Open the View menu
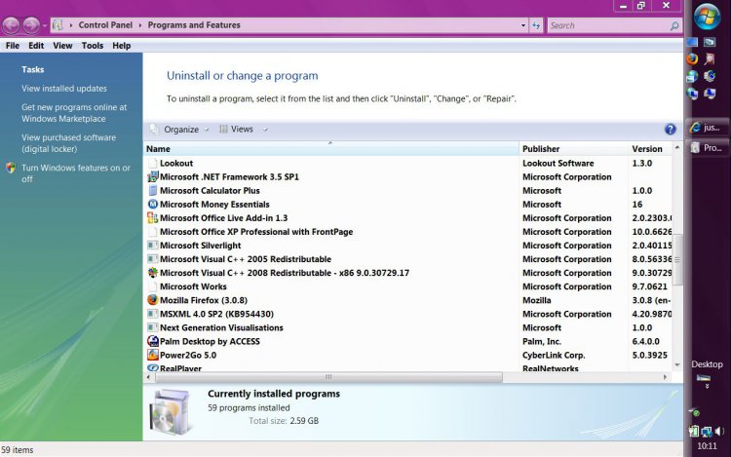 (x=62, y=46)
